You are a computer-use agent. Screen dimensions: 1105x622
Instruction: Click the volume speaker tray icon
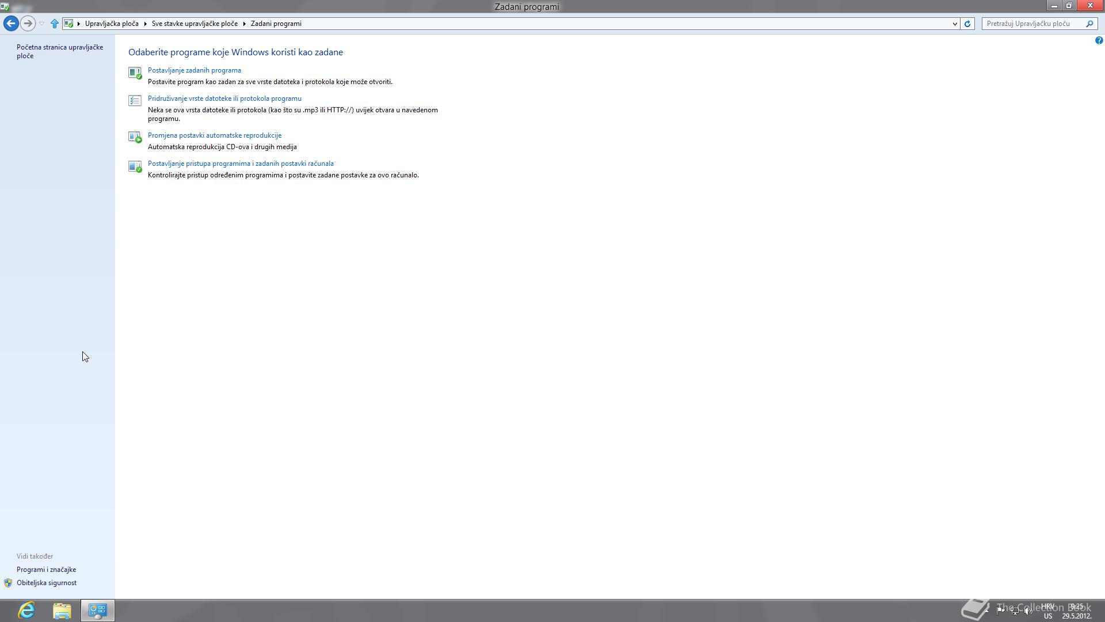[1028, 610]
